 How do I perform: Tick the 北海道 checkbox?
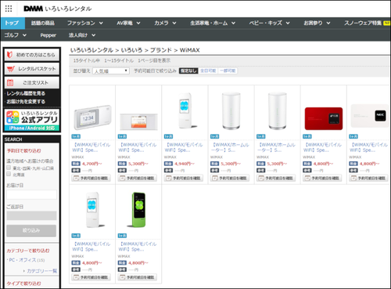[x=9, y=174]
